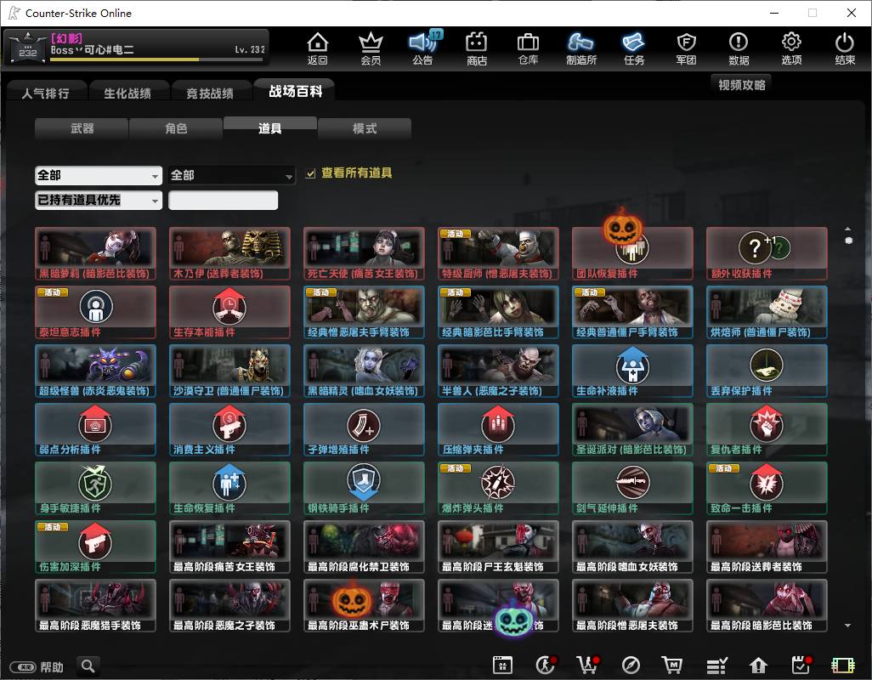Toggle the 帮助 help switch
The height and width of the screenshot is (680, 872).
click(23, 666)
